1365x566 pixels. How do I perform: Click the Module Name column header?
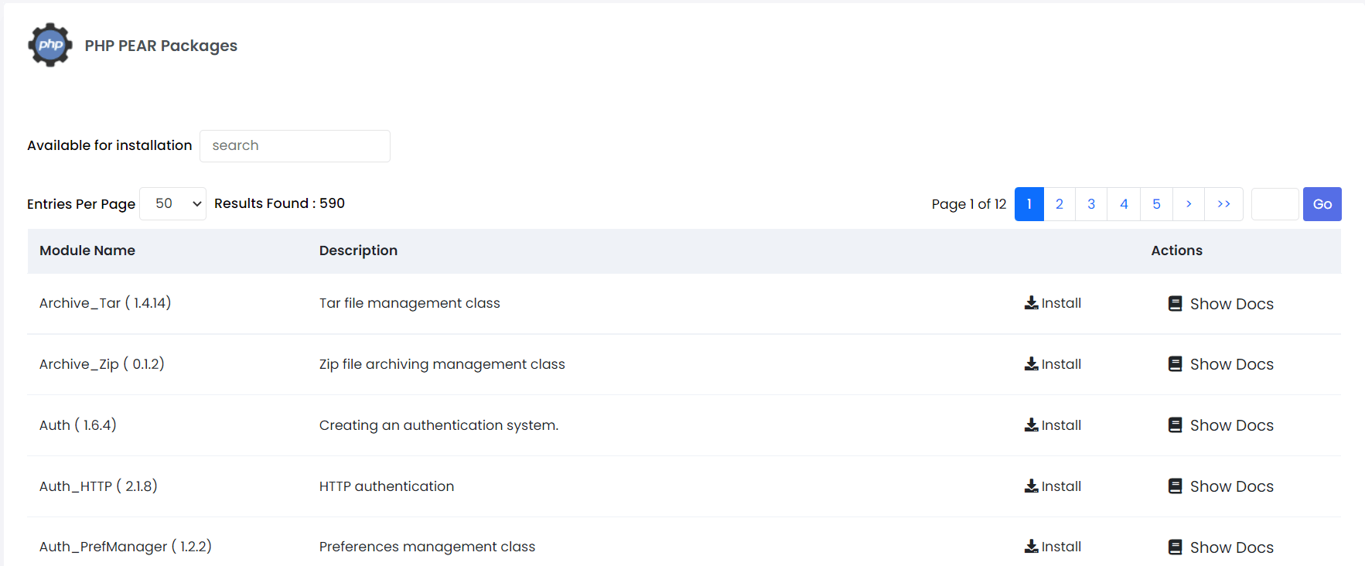[87, 251]
